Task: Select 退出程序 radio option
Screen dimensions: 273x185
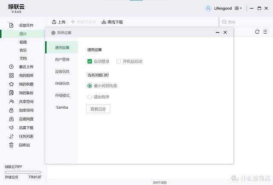Action: tap(90, 97)
